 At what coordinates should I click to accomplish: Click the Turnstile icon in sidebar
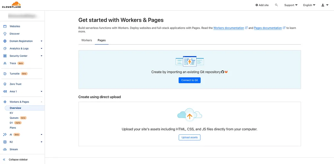(x=5, y=74)
